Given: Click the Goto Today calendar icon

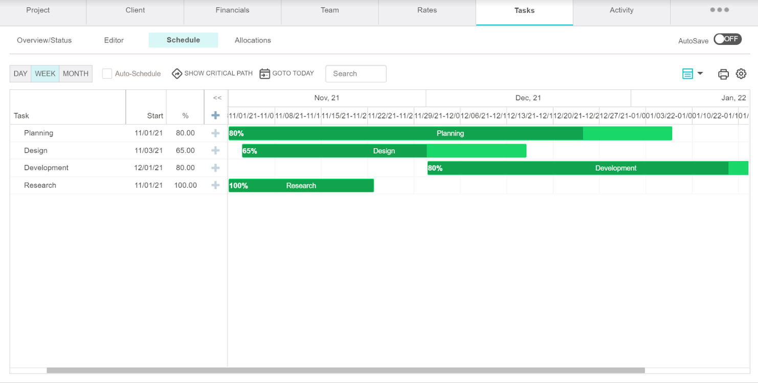Looking at the screenshot, I should (x=264, y=74).
